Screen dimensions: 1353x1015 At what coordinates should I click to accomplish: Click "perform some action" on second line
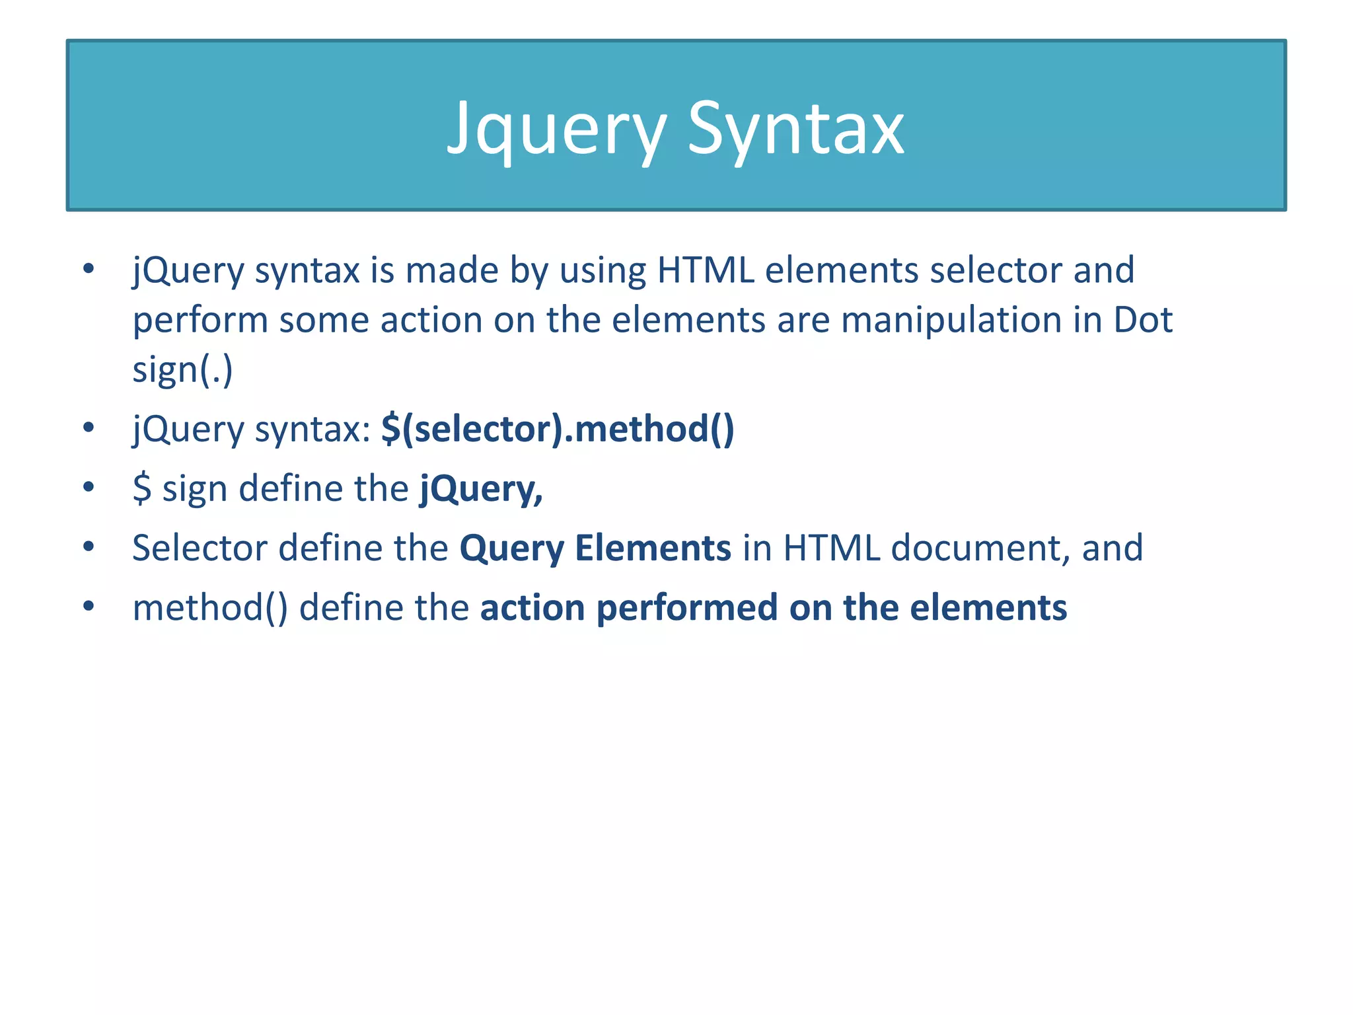307,320
